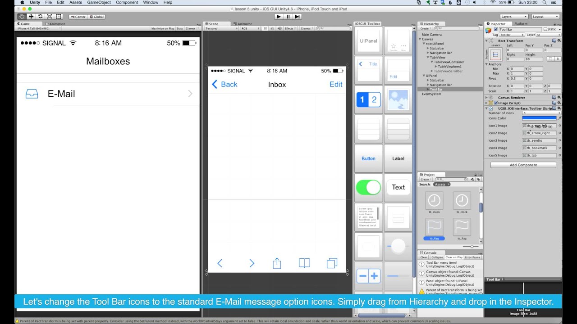The width and height of the screenshot is (577, 324).
Task: Toggle the Tool Bar active checkbox
Action: [x=496, y=29]
